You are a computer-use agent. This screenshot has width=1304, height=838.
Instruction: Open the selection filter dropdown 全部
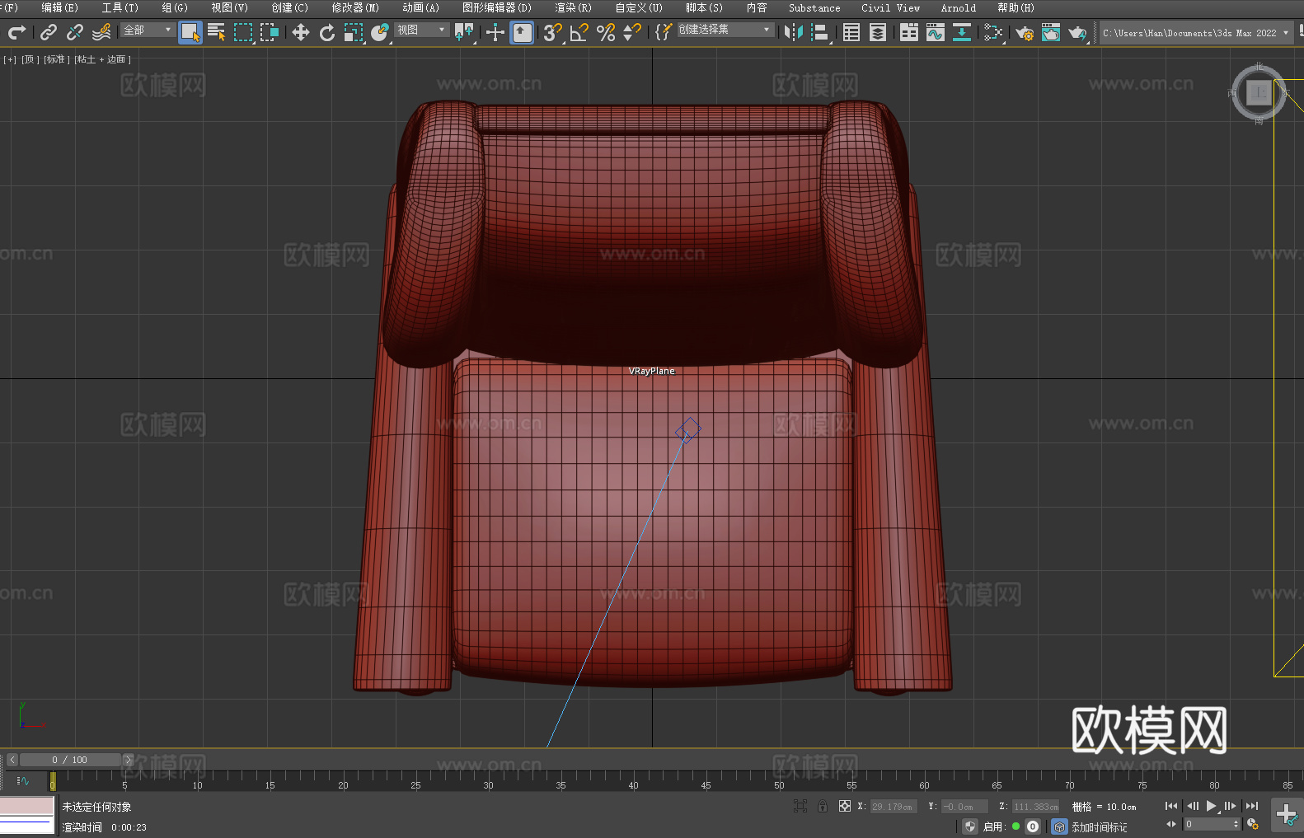tap(148, 30)
